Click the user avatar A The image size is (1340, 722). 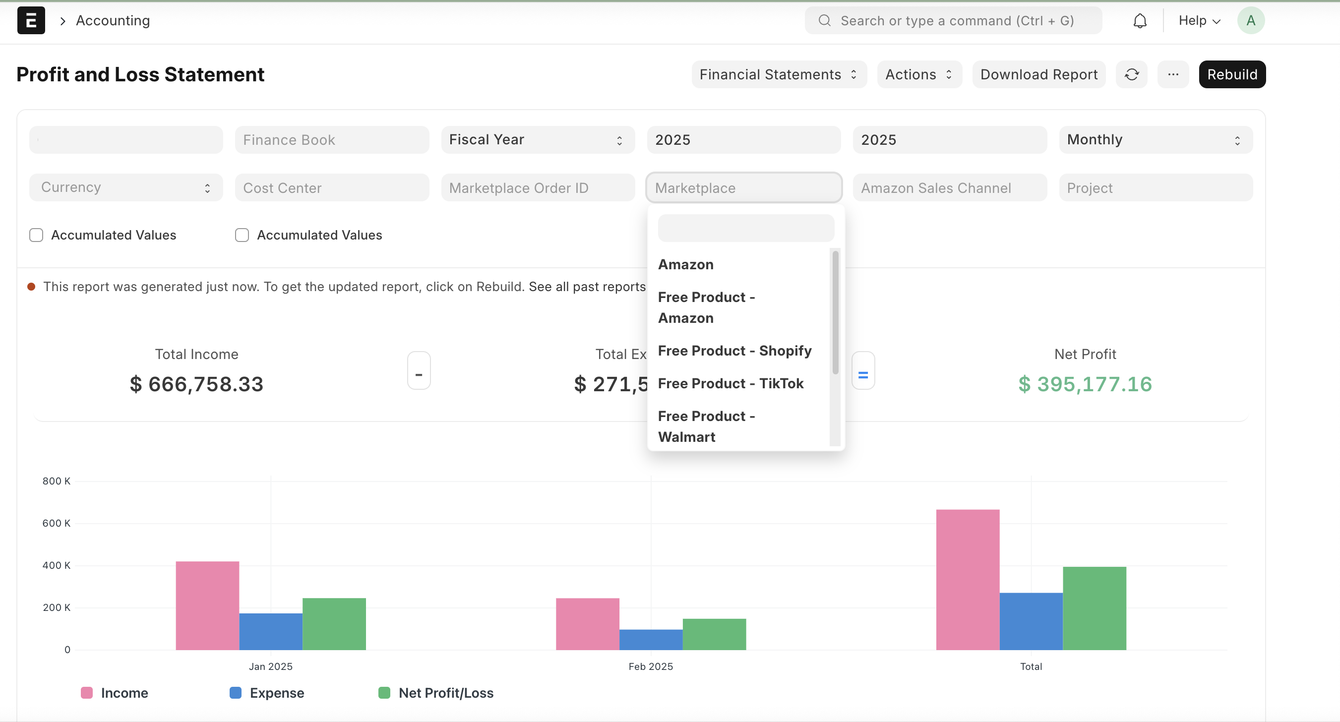(x=1251, y=21)
